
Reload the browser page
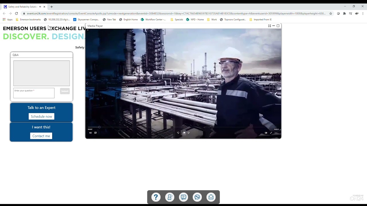pyautogui.click(x=16, y=13)
